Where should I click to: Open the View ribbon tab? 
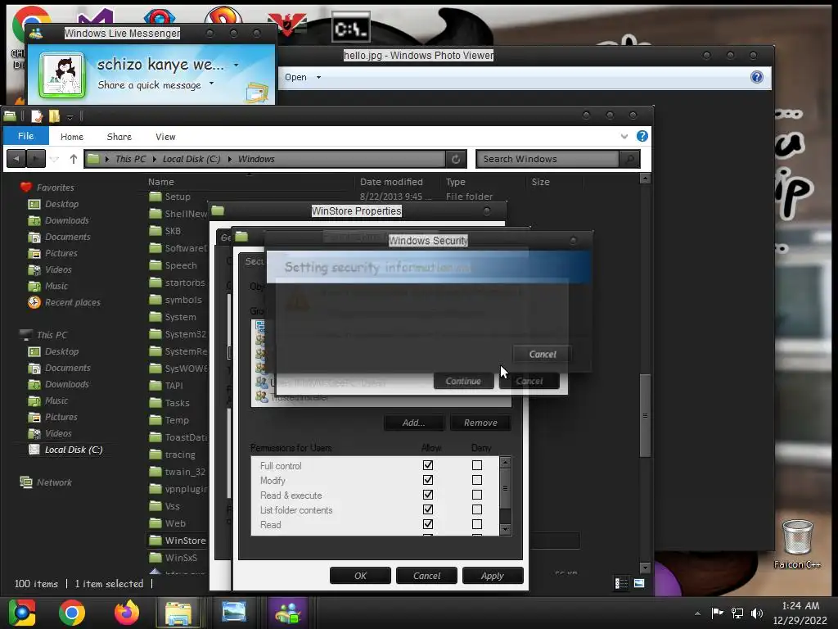(x=165, y=137)
